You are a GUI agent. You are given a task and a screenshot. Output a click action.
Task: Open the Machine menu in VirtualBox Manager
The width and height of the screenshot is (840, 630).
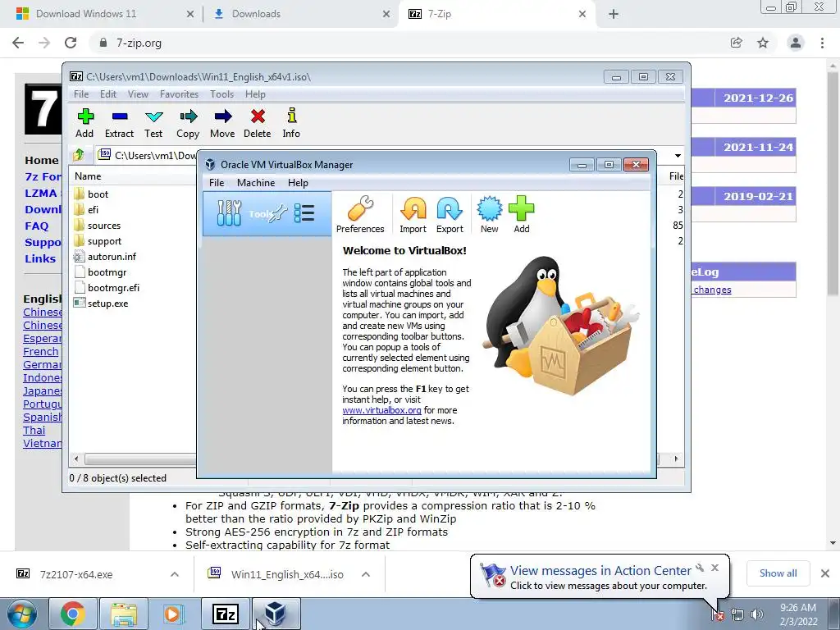[256, 183]
